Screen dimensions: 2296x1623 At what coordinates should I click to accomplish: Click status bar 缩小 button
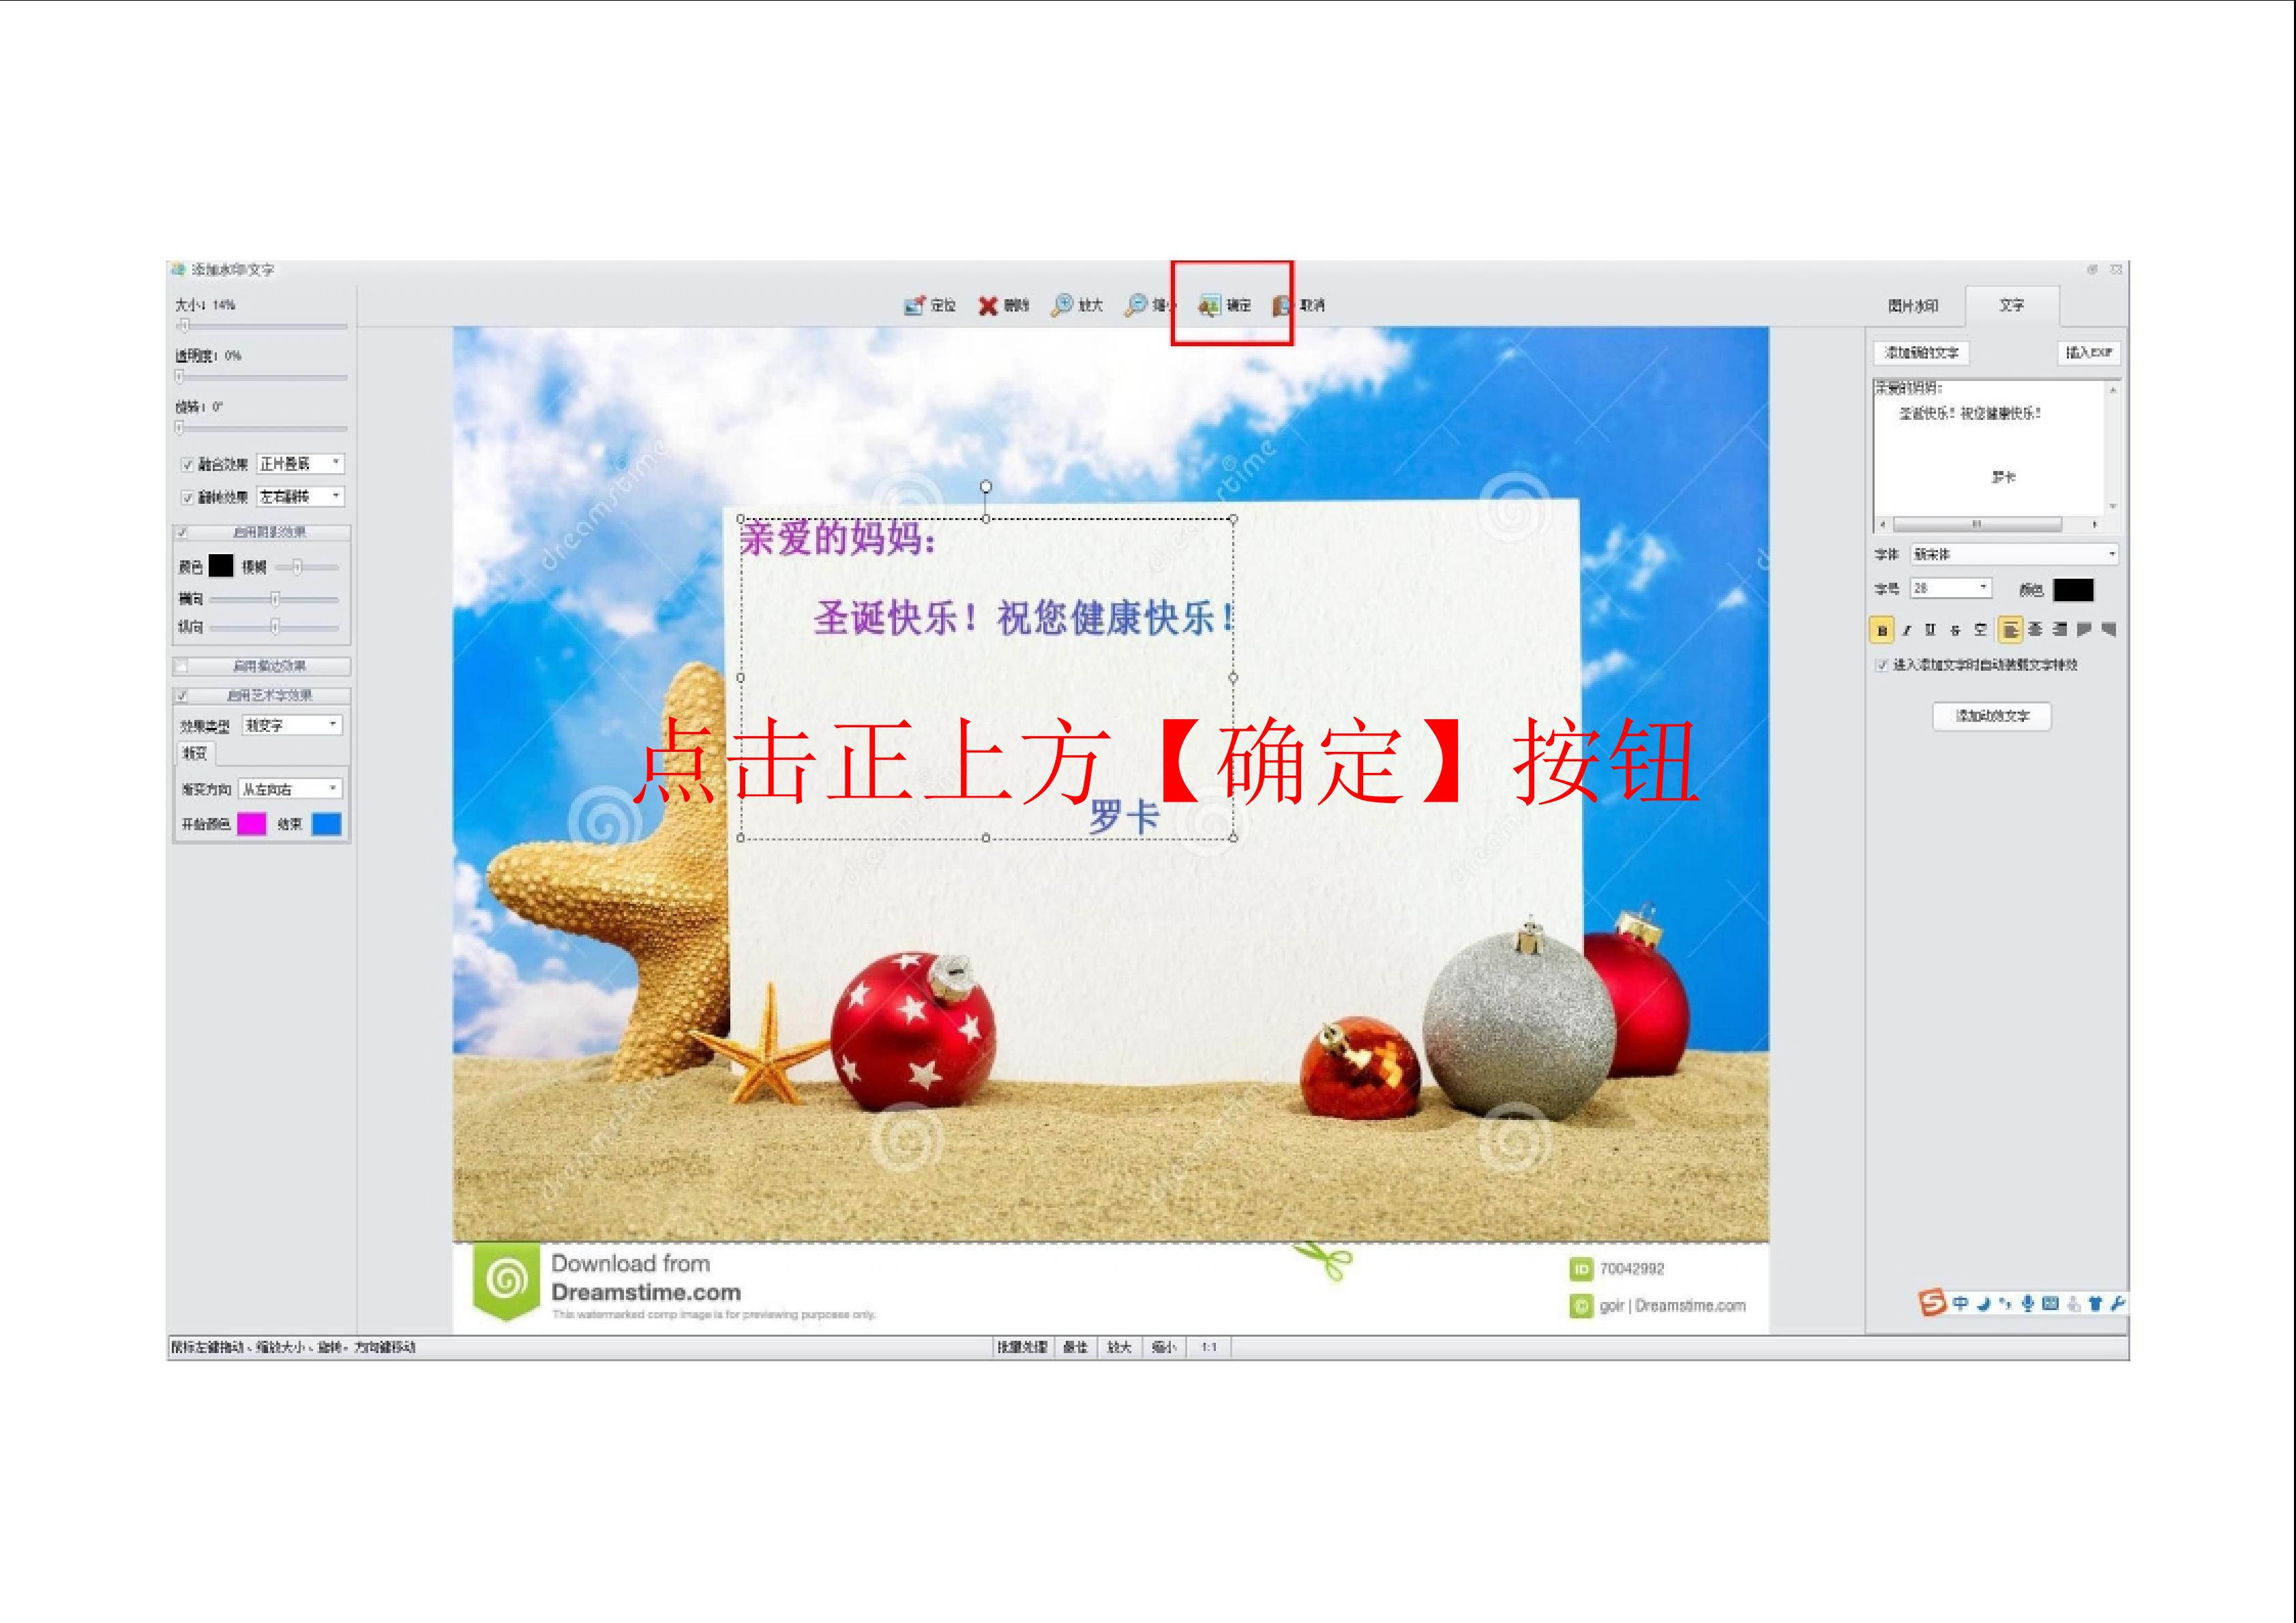[1163, 1347]
